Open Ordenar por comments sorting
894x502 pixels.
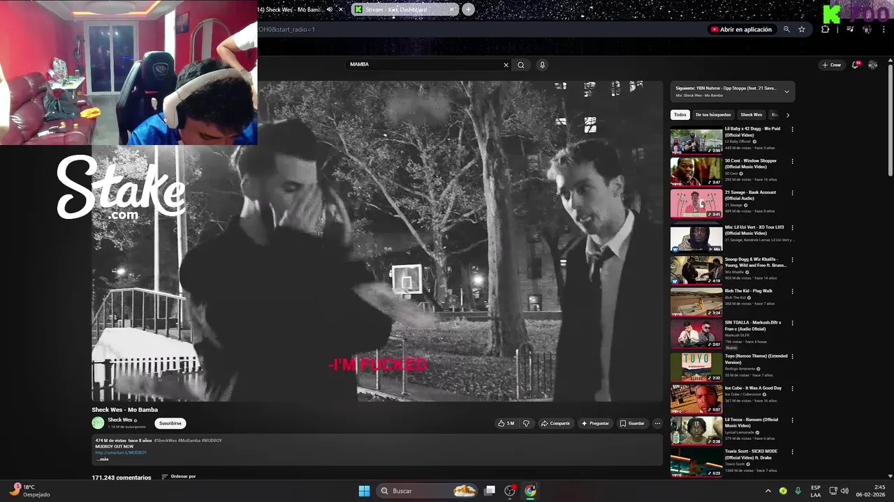click(178, 477)
